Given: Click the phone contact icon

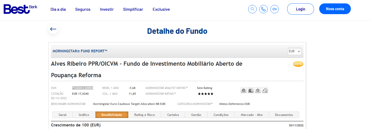Looking at the screenshot, I should 263,9.
